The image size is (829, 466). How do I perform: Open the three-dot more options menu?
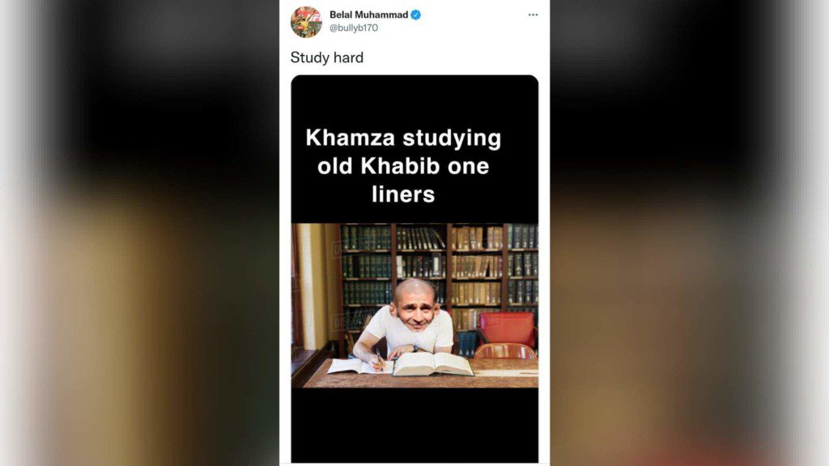tap(533, 15)
